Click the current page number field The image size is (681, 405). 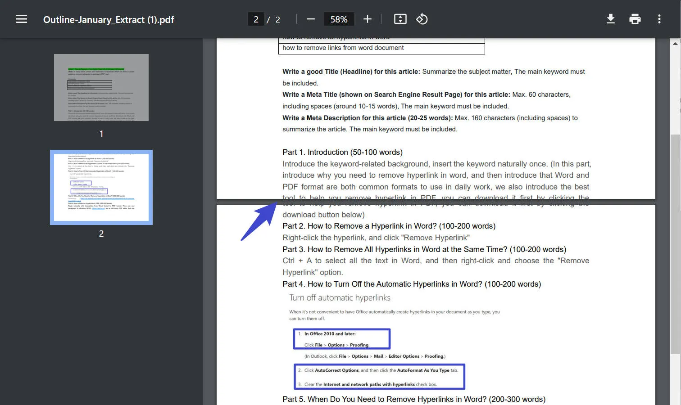click(256, 19)
